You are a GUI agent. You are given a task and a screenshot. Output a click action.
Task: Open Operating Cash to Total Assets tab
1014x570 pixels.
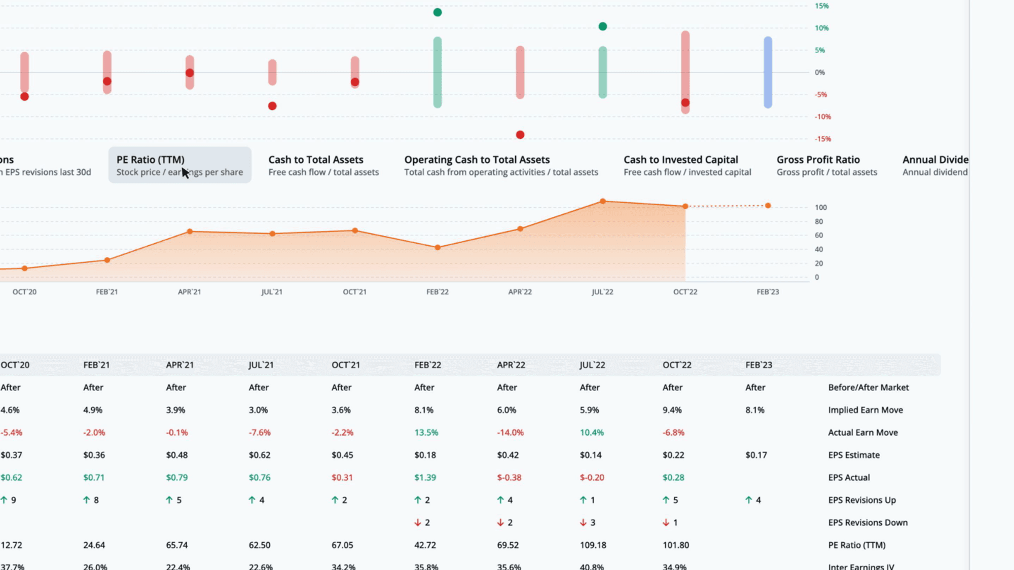[501, 165]
